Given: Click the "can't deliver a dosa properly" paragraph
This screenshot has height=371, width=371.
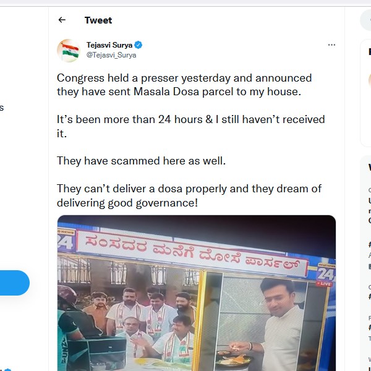Looking at the screenshot, I should click(x=189, y=195).
